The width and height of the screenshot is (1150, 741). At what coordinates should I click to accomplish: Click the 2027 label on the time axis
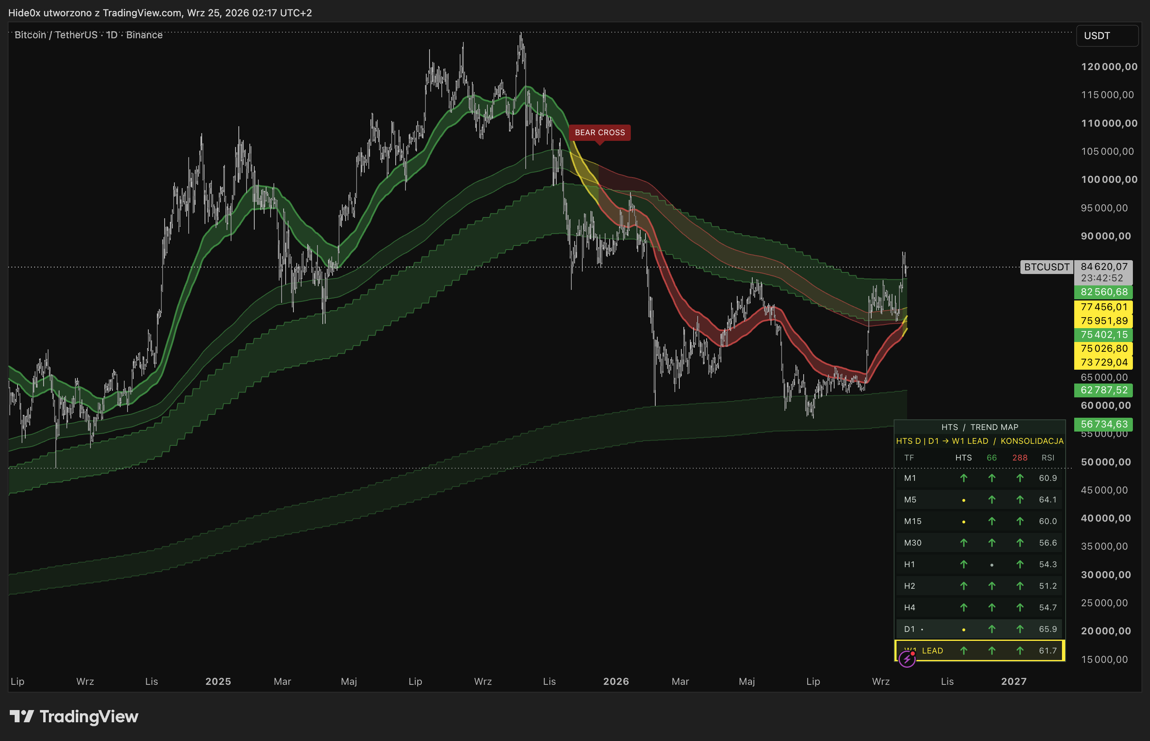point(1014,681)
